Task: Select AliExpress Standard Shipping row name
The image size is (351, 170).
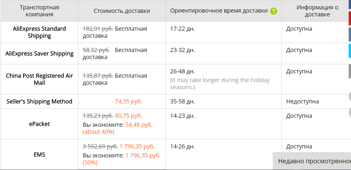Action: click(x=39, y=32)
